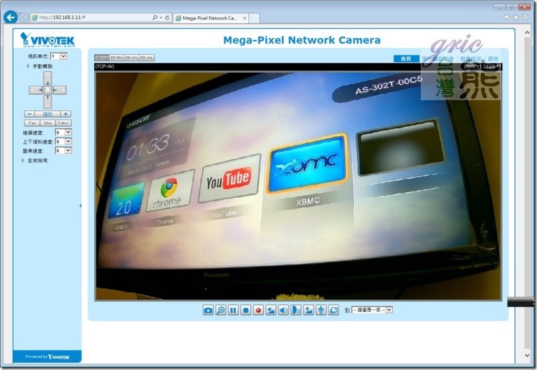Click icon left of the speaker button
Image resolution: width=537 pixels, height=370 pixels.
tap(271, 310)
